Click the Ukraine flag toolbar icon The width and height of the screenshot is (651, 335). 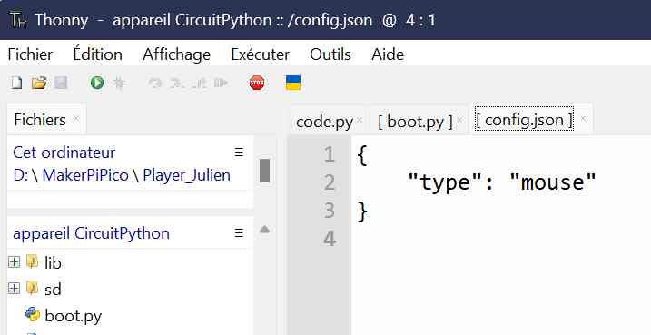click(293, 83)
